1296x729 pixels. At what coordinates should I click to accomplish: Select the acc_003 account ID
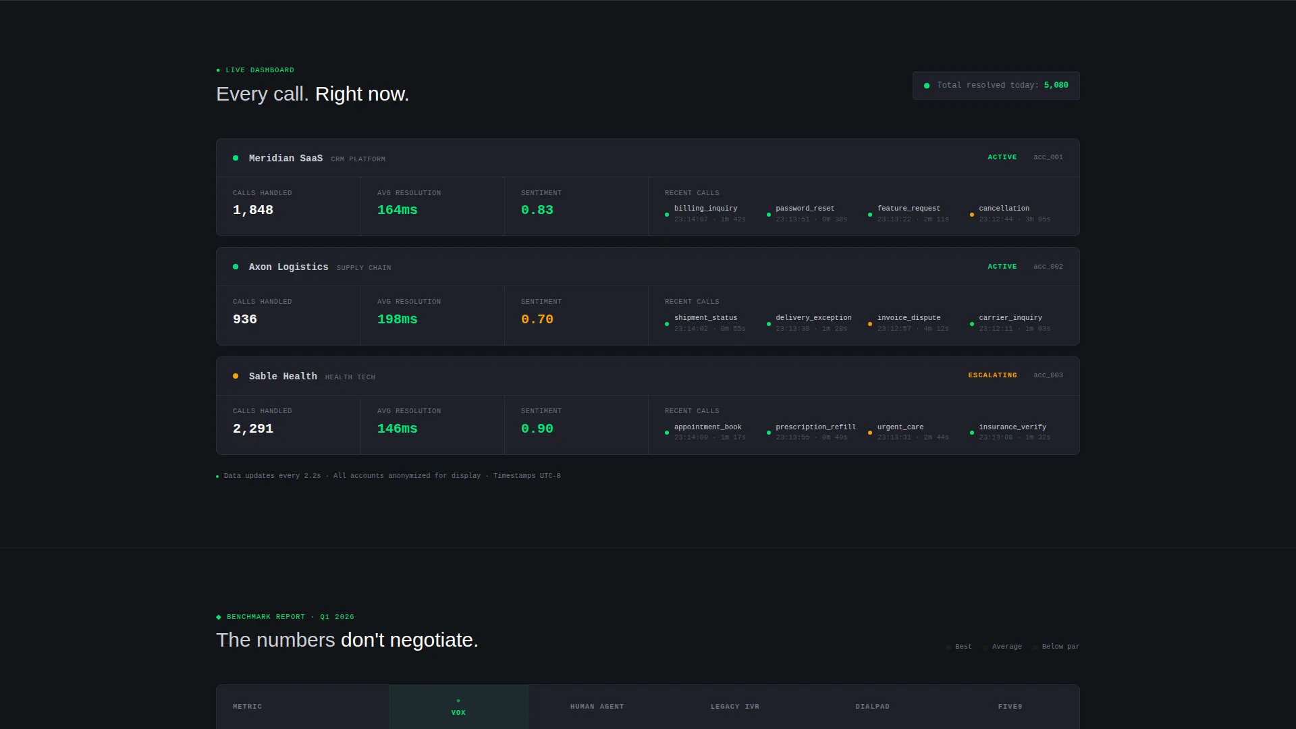tap(1048, 375)
